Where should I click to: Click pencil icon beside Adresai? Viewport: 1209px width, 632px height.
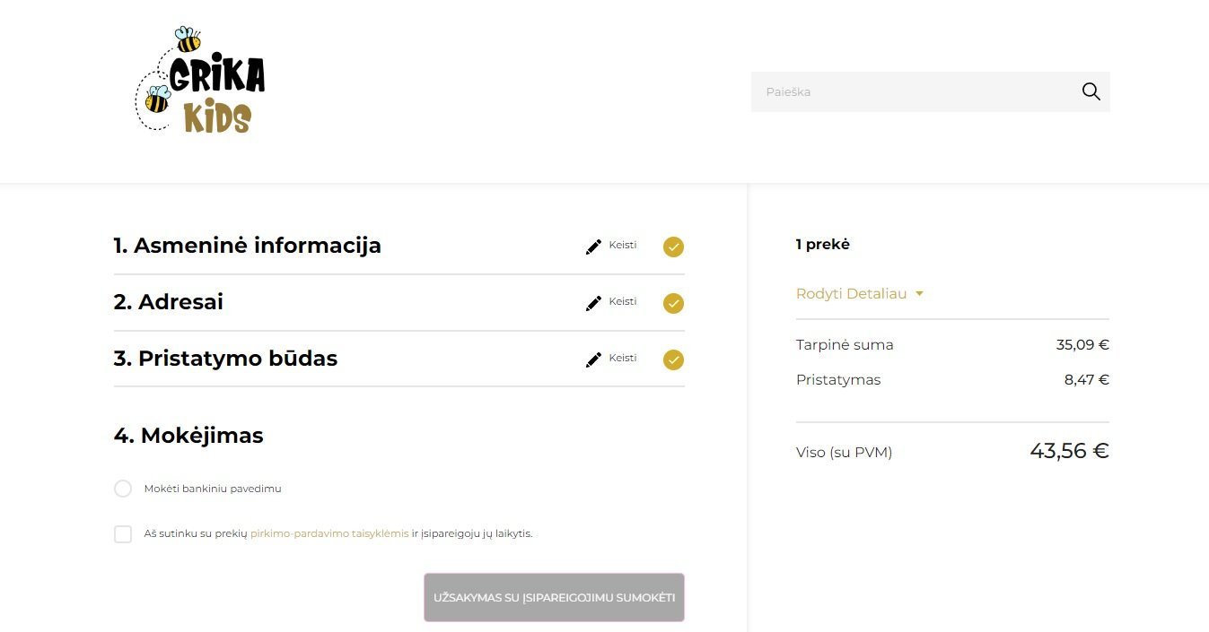pyautogui.click(x=593, y=303)
